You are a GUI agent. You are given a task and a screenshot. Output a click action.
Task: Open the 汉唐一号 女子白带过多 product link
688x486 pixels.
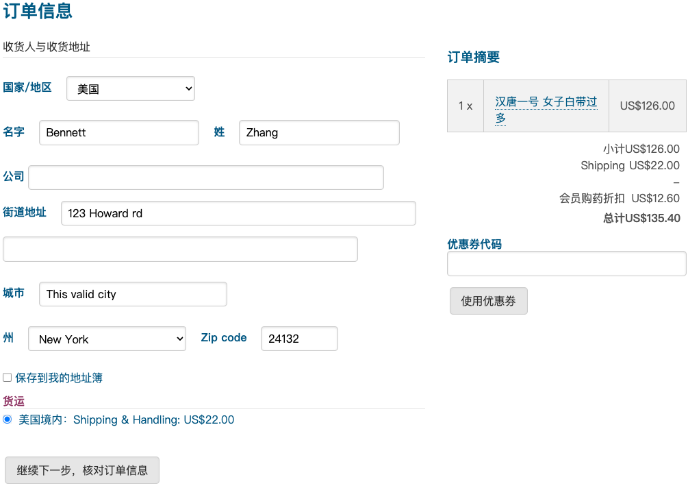pos(545,102)
